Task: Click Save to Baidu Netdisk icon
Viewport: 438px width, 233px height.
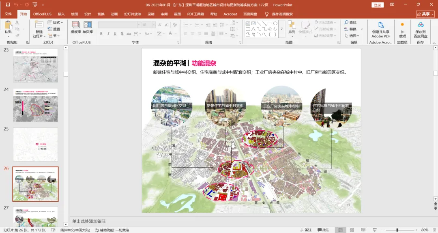Action: (420, 26)
